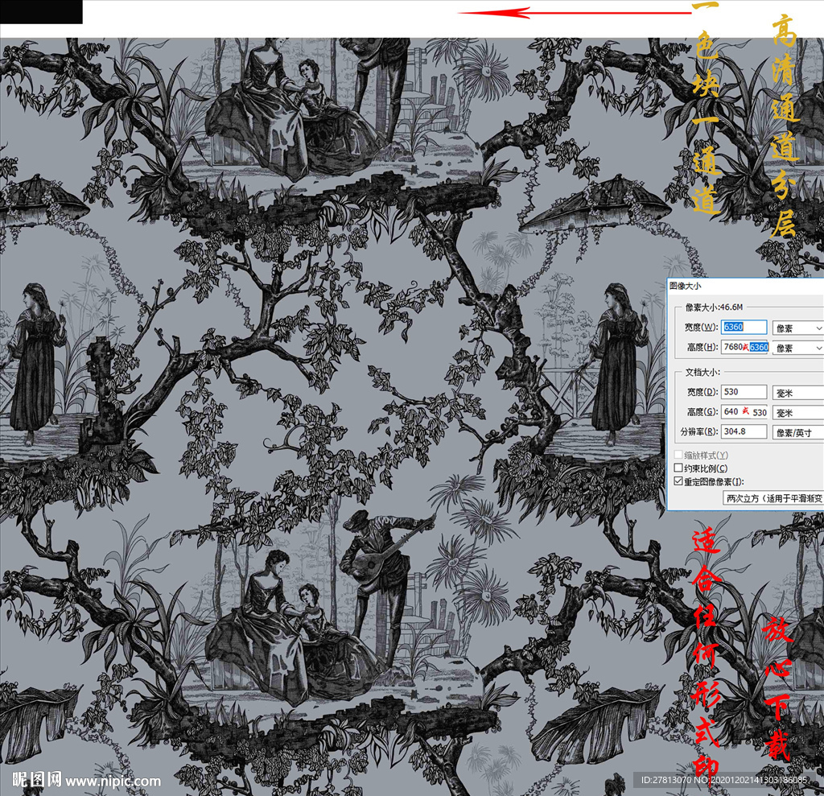
Task: Open the pixel width unit dropdown
Action: 797,328
